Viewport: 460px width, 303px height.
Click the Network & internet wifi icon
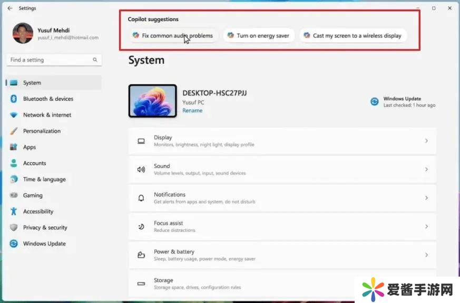point(14,115)
